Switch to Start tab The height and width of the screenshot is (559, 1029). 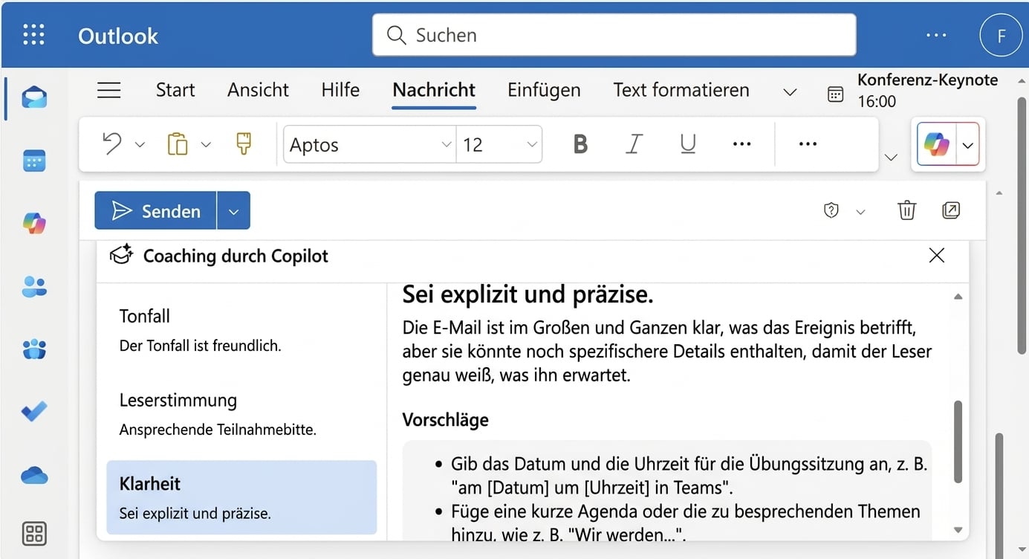click(x=175, y=90)
